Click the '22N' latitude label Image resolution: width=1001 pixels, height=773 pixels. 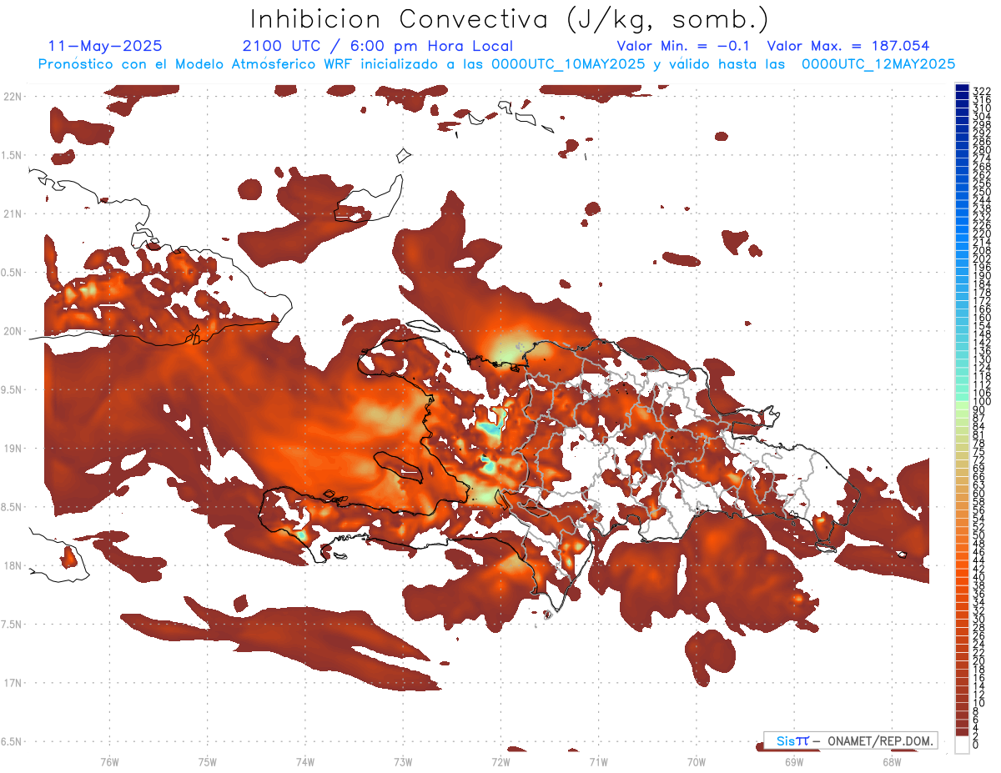click(x=13, y=96)
